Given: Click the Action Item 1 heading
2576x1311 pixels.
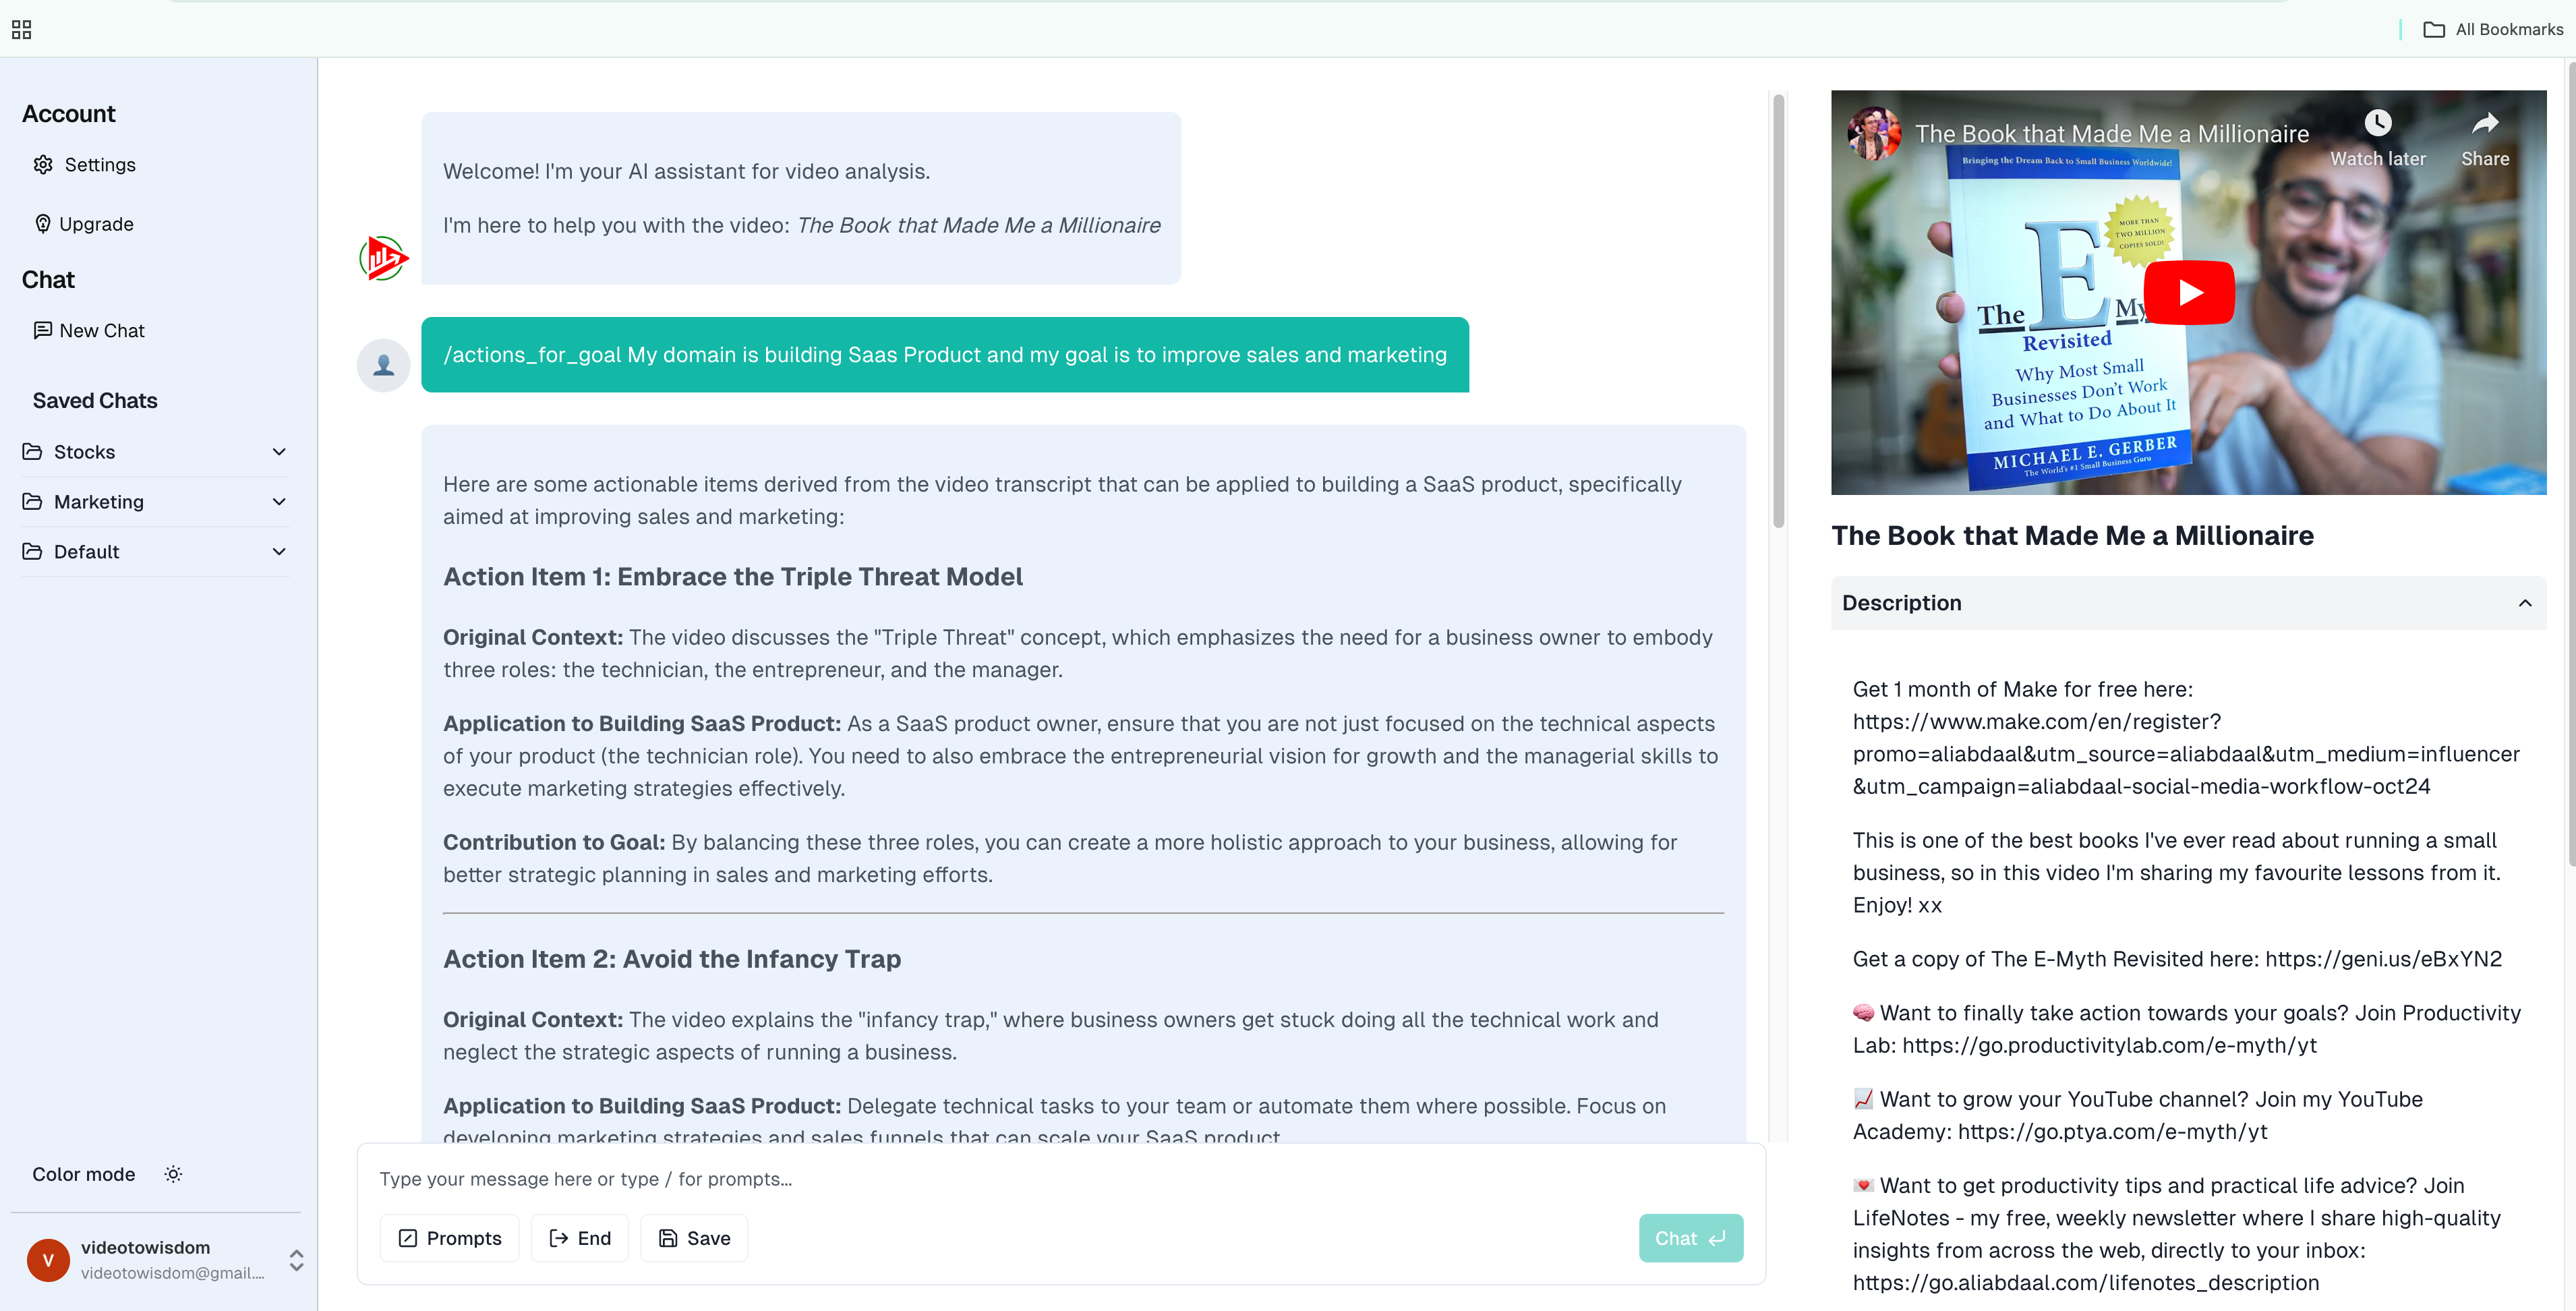Looking at the screenshot, I should point(732,577).
